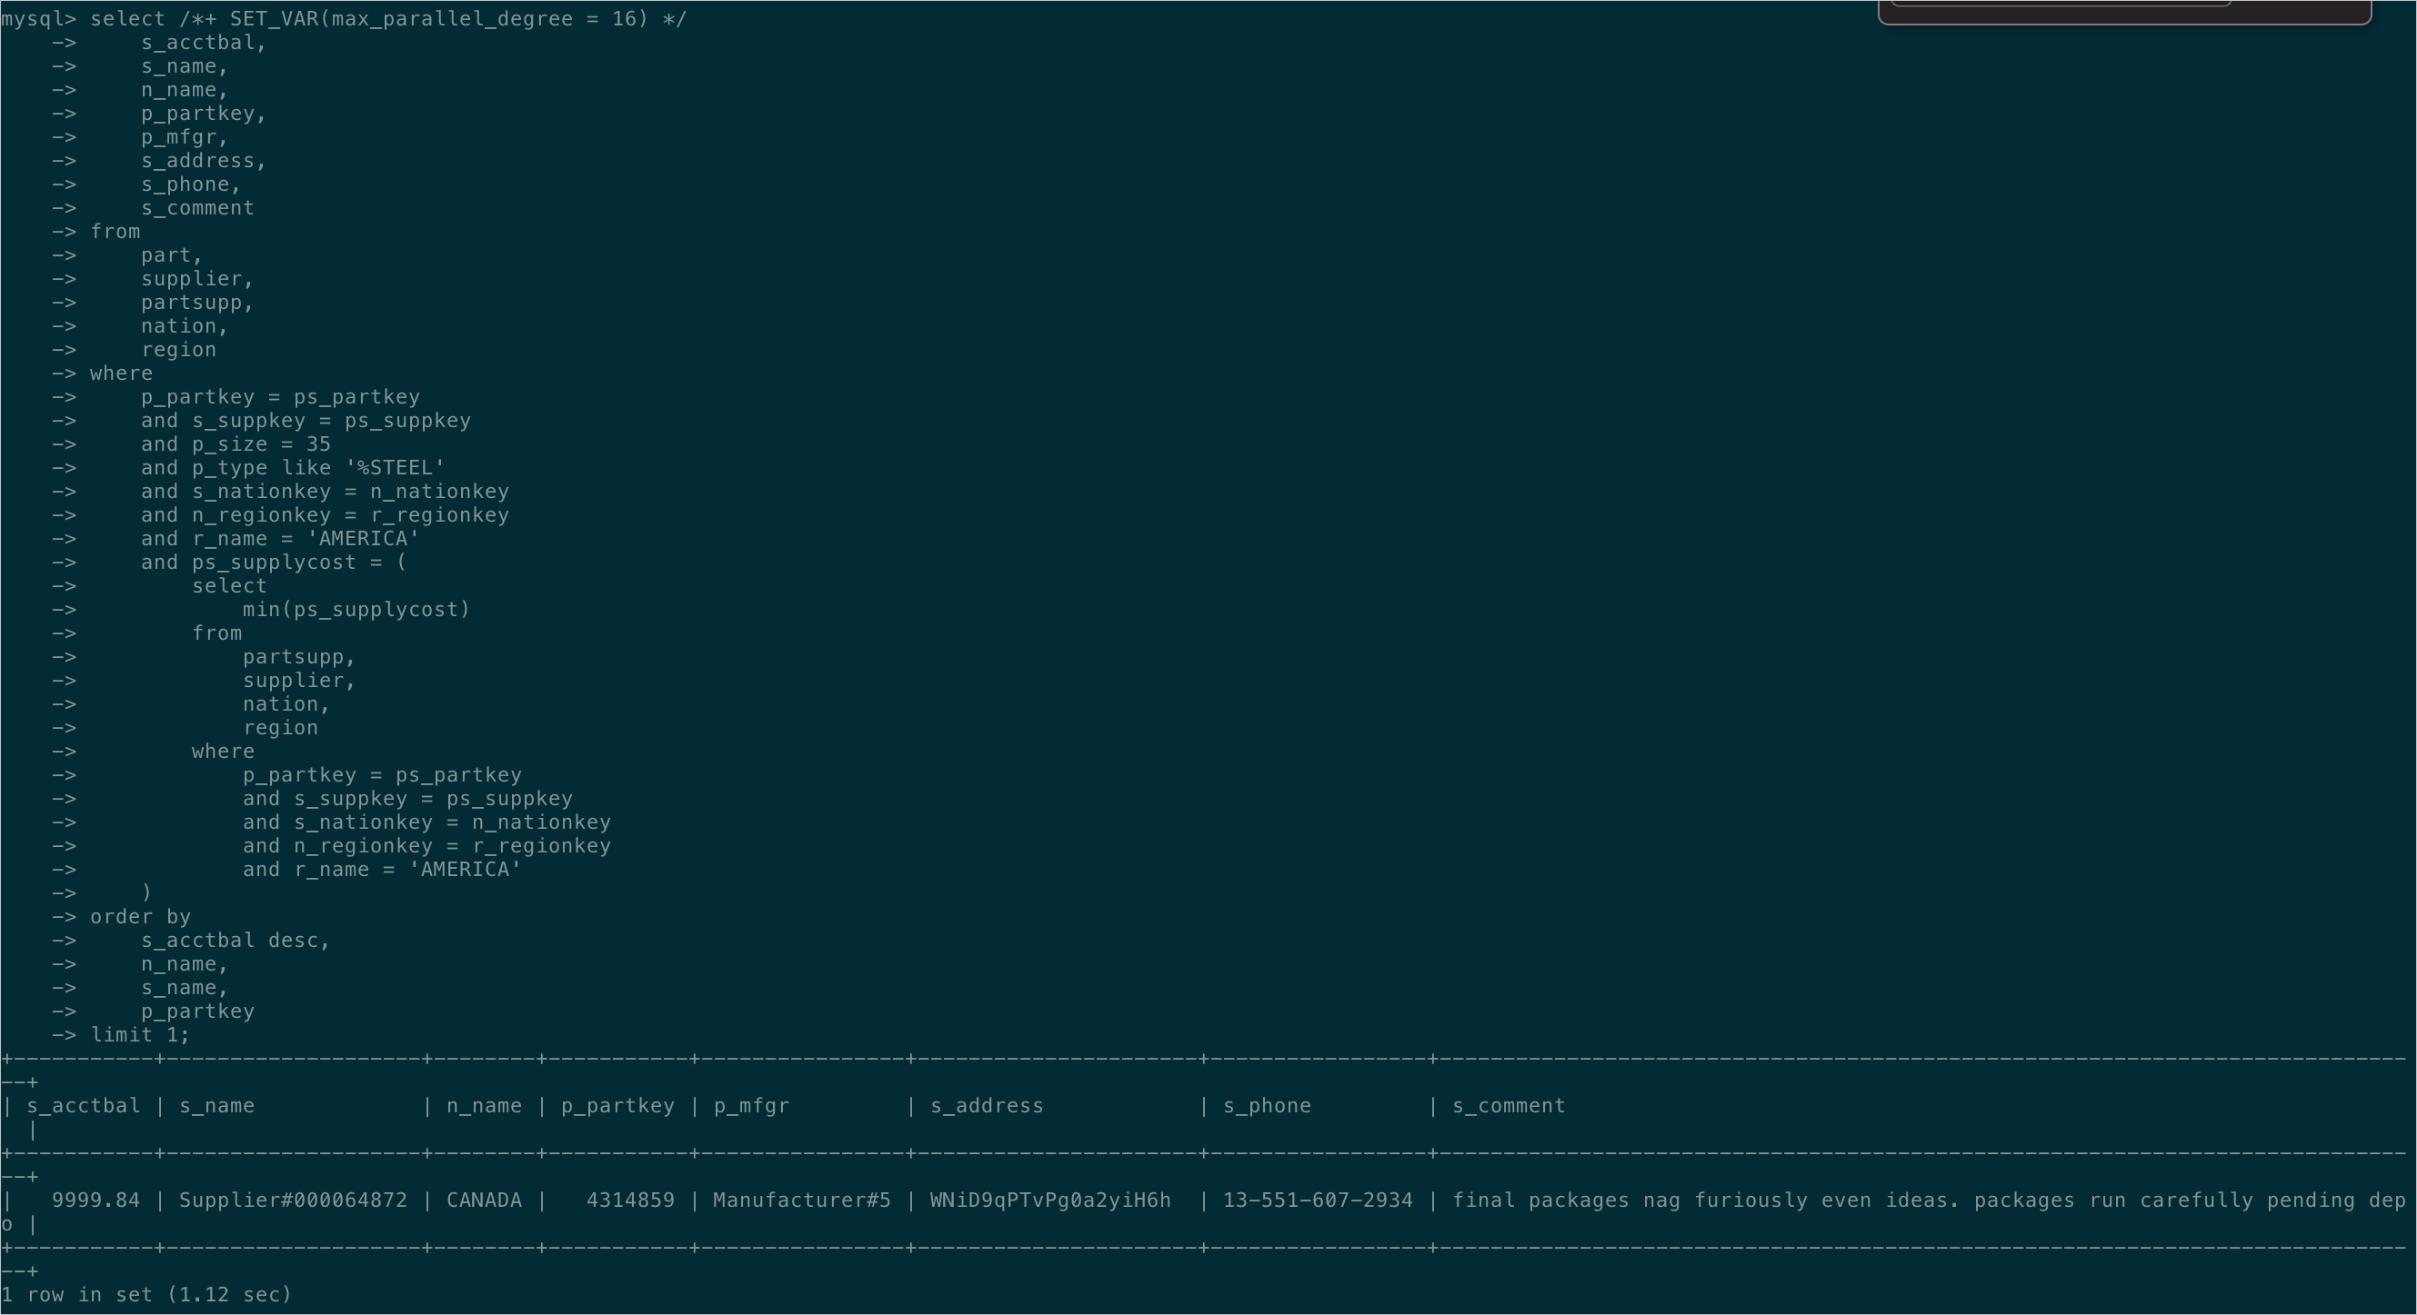
Task: Click the Manufacturer#5 result value
Action: point(801,1200)
